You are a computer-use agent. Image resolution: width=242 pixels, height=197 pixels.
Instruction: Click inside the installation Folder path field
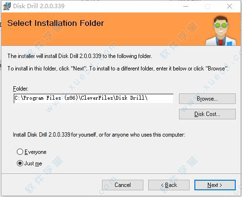[94, 99]
